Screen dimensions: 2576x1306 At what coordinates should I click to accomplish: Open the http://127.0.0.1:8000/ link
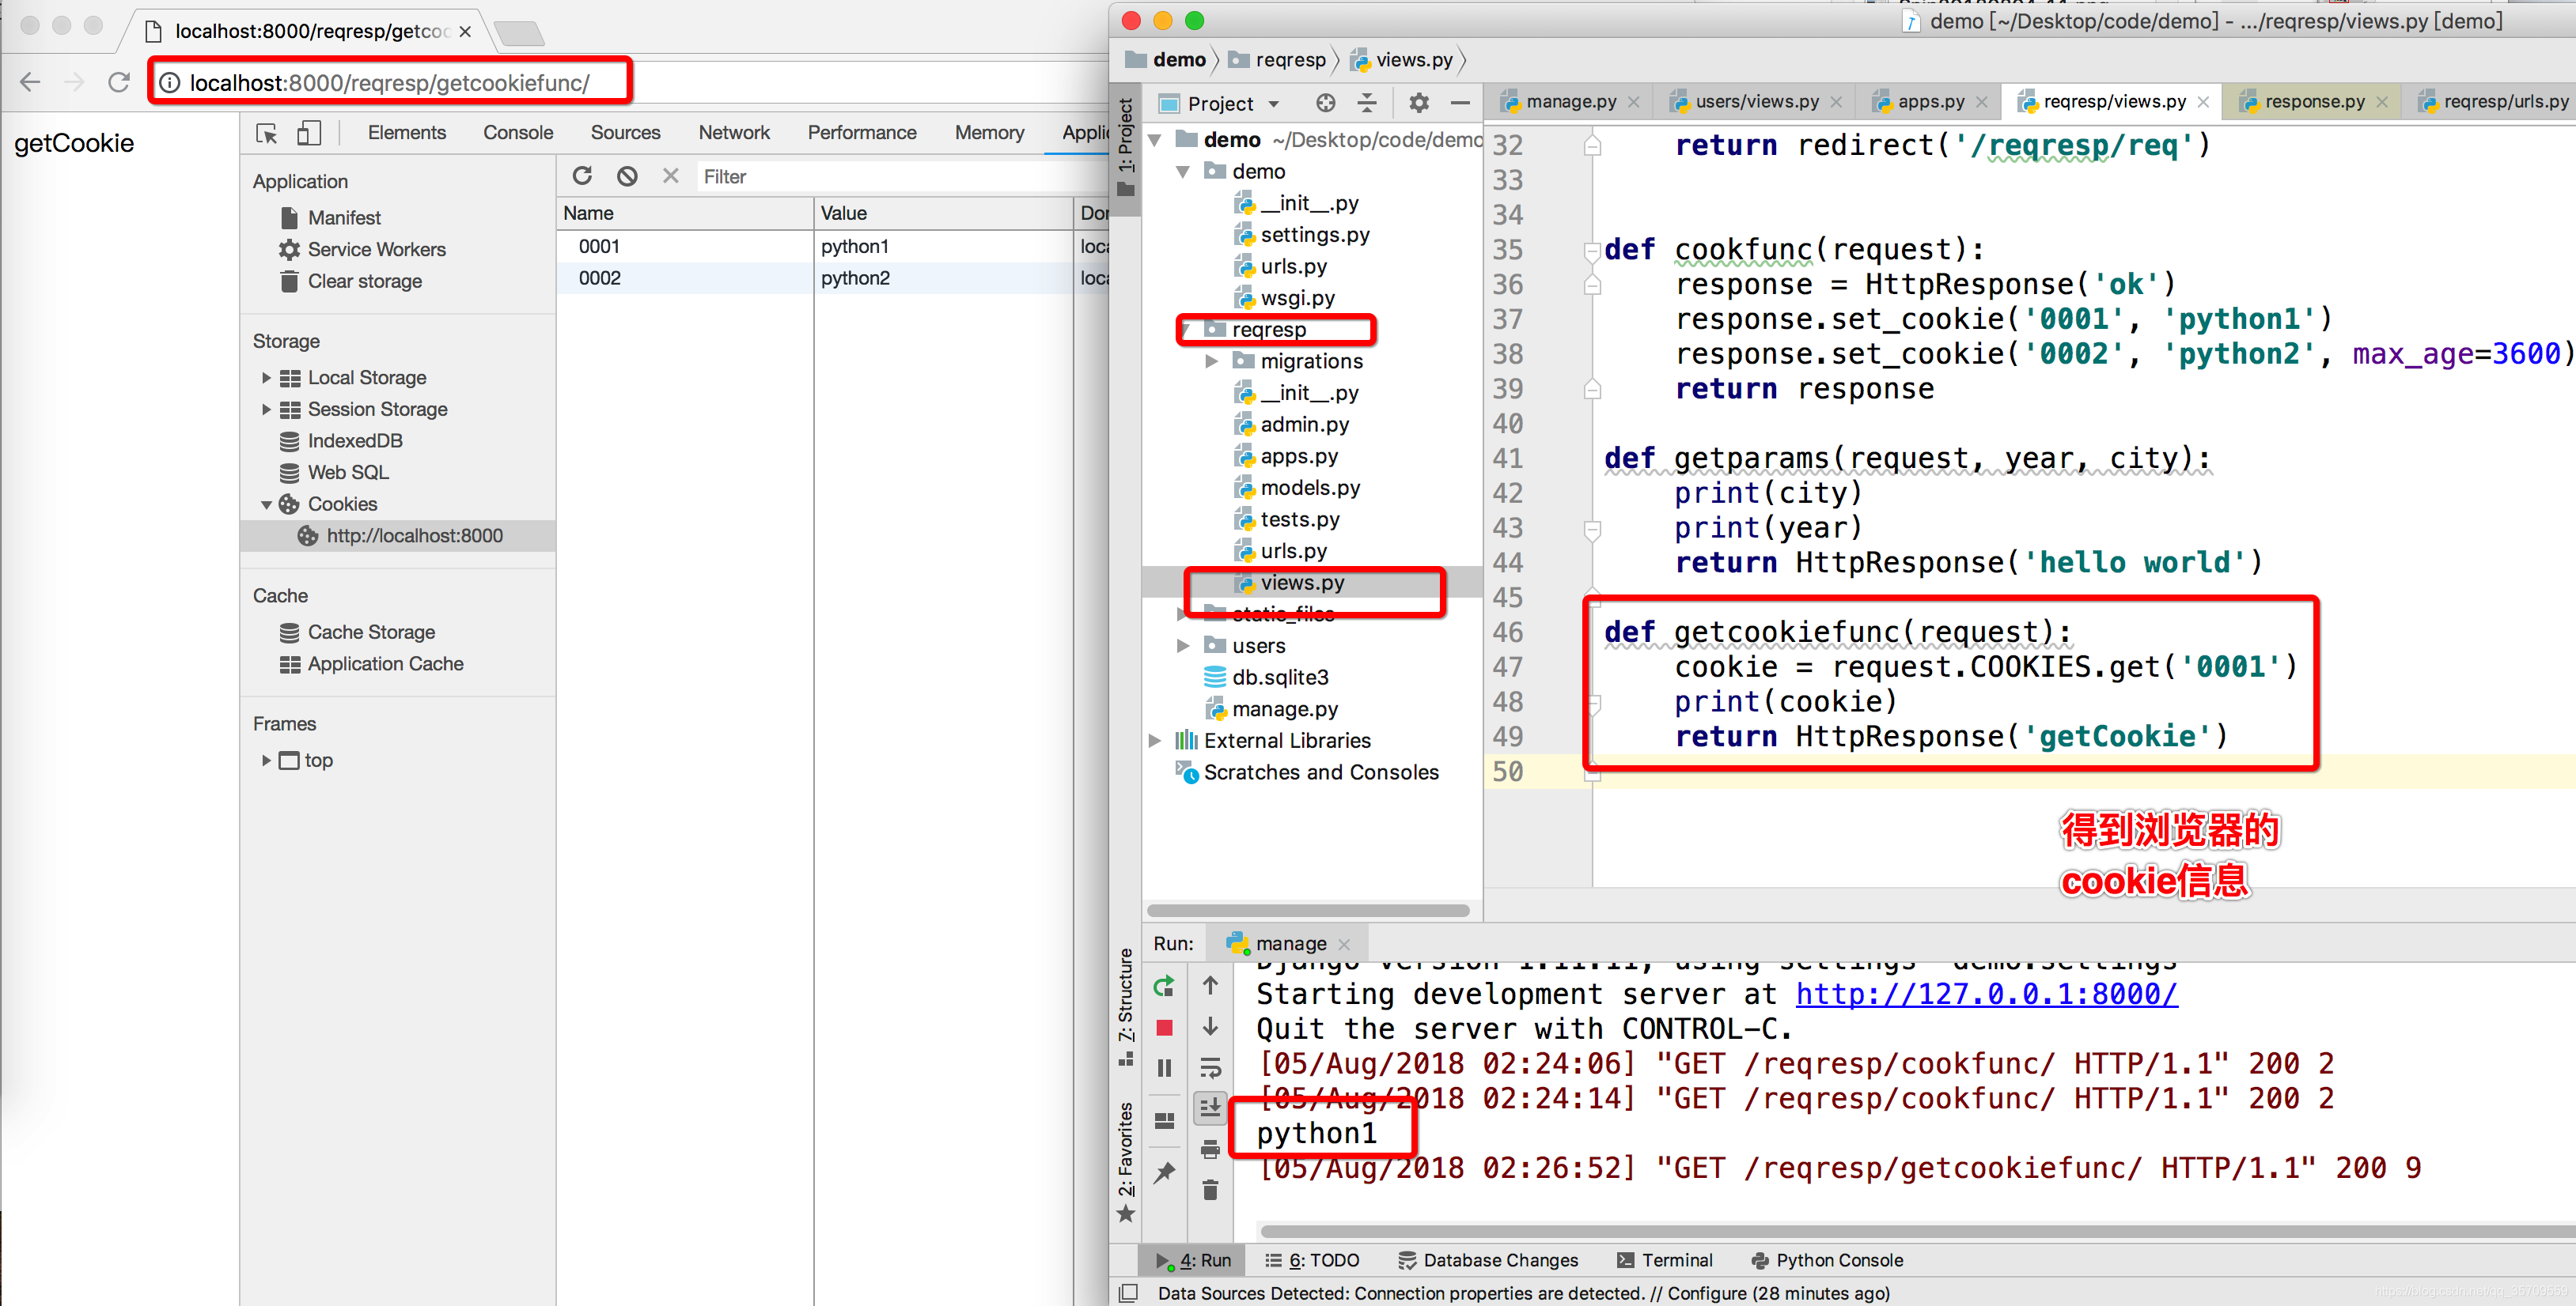[x=1986, y=995]
